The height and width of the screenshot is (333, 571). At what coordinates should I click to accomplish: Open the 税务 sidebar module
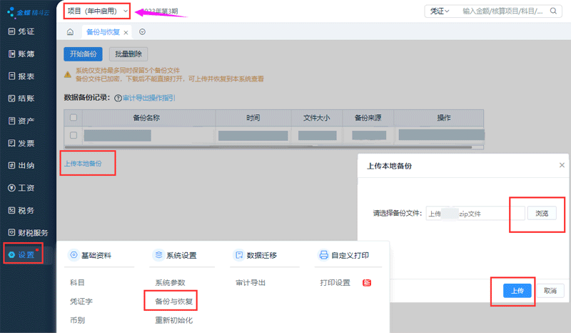click(x=21, y=211)
